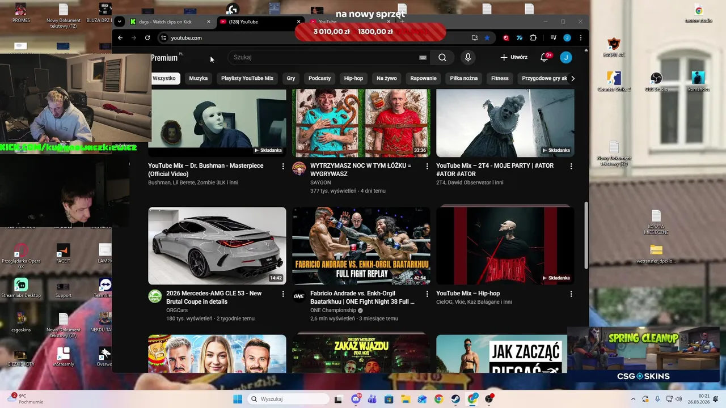Open the 'ONE Championship' channel link
The width and height of the screenshot is (726, 408).
[333, 311]
